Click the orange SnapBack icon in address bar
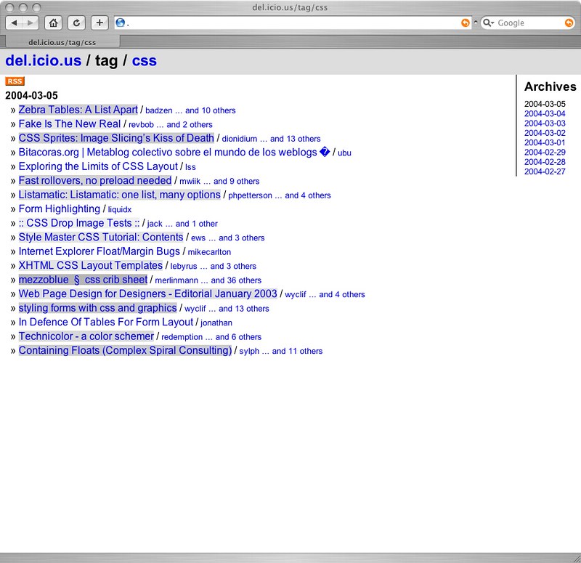Screen dimensions: 581x563 (465, 23)
